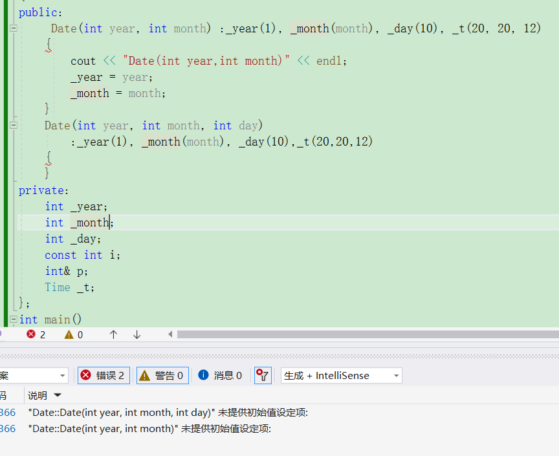Image resolution: width=559 pixels, height=456 pixels.
Task: Click the 'int _day;' declaration
Action: [72, 239]
